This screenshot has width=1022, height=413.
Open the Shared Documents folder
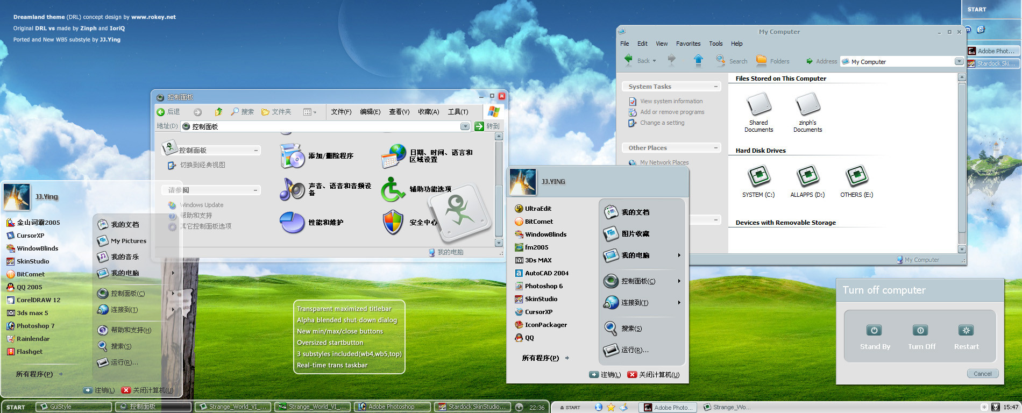[x=758, y=112]
